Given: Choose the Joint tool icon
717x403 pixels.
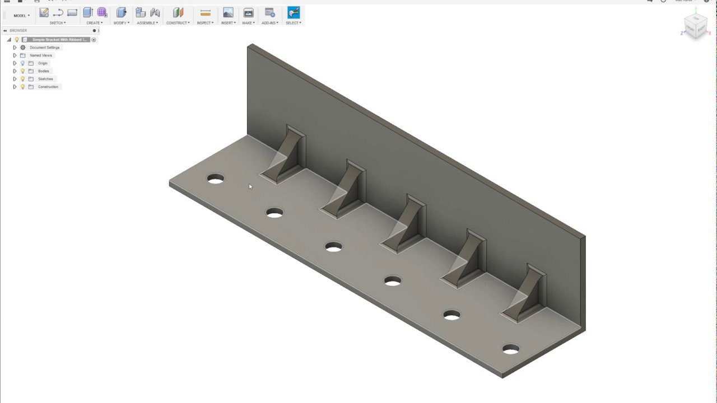Looking at the screenshot, I should point(155,12).
